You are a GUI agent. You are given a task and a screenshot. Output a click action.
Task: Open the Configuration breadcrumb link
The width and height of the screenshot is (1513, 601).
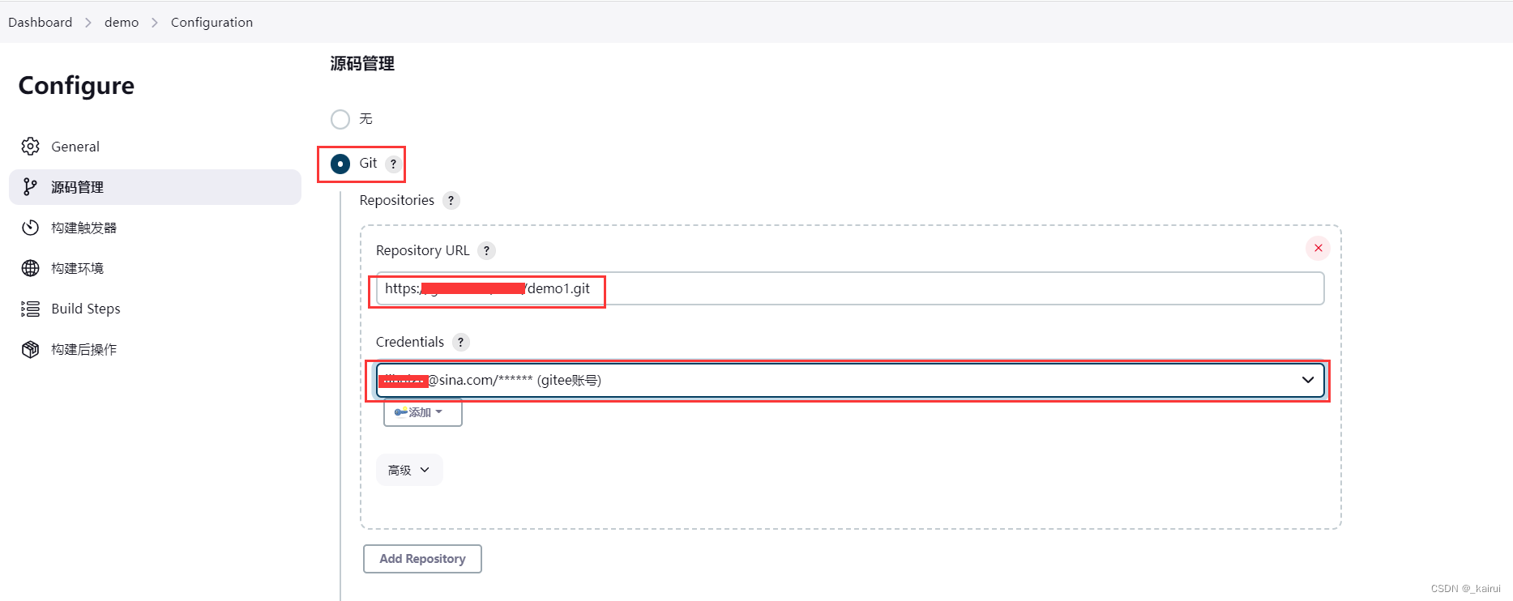pyautogui.click(x=212, y=22)
